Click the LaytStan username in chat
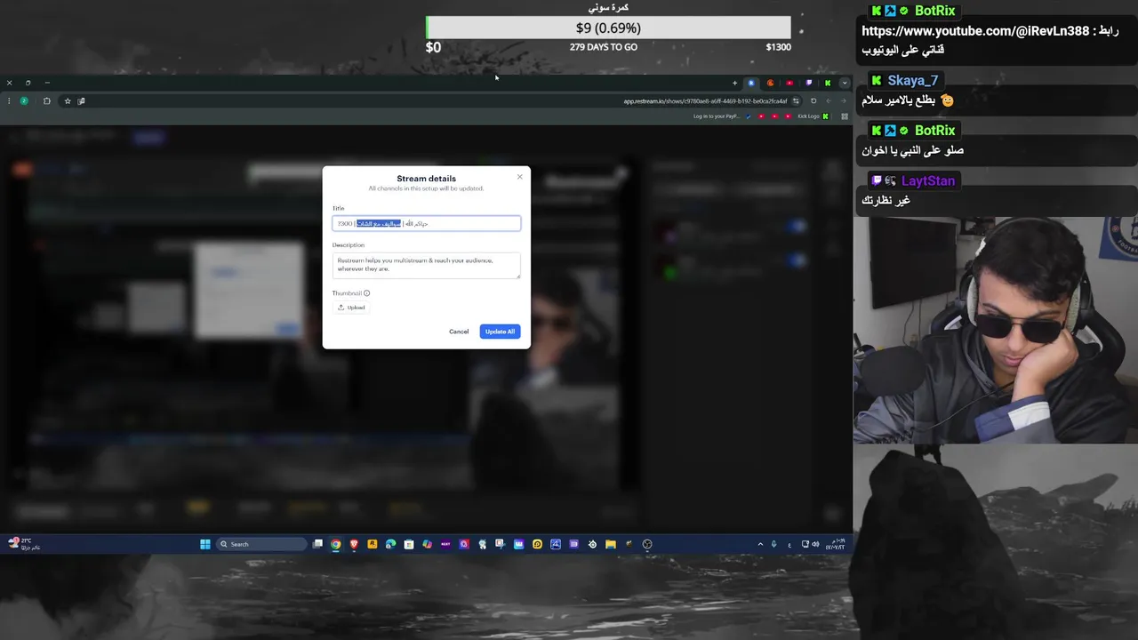 pos(928,180)
